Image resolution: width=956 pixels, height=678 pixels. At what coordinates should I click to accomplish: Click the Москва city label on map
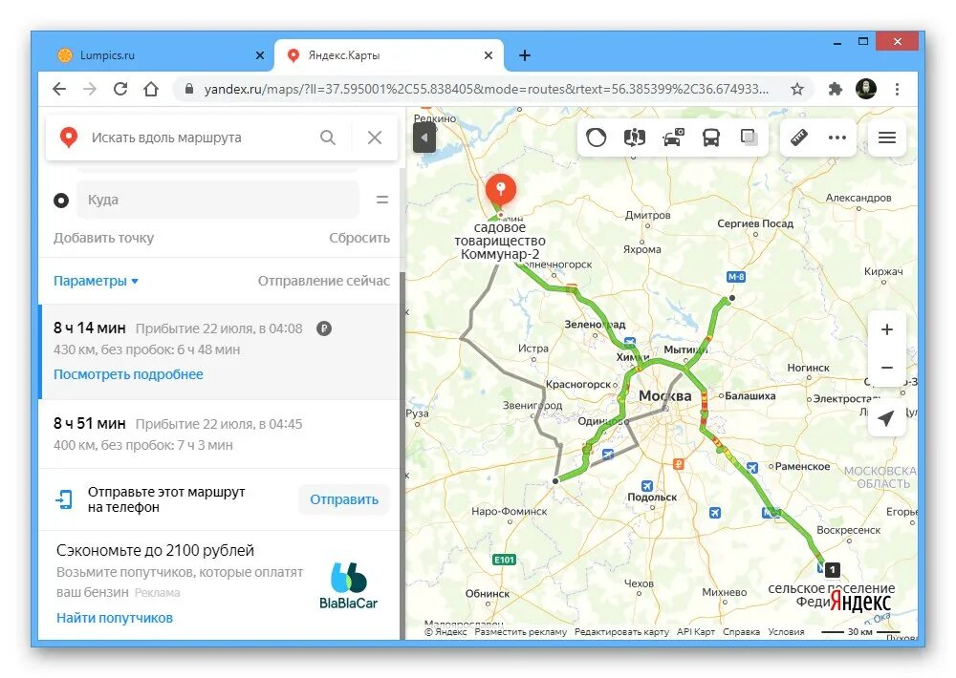click(664, 396)
